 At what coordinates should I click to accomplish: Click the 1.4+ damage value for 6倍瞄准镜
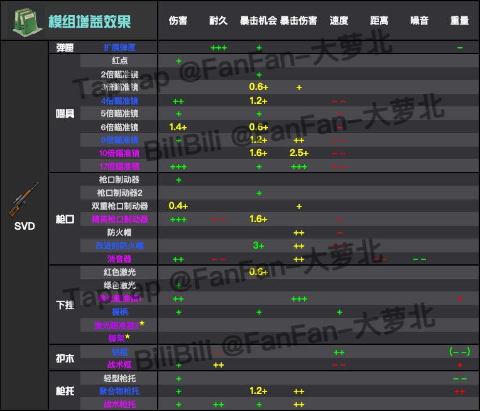point(178,127)
